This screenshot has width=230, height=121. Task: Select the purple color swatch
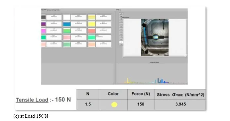click(x=44, y=24)
